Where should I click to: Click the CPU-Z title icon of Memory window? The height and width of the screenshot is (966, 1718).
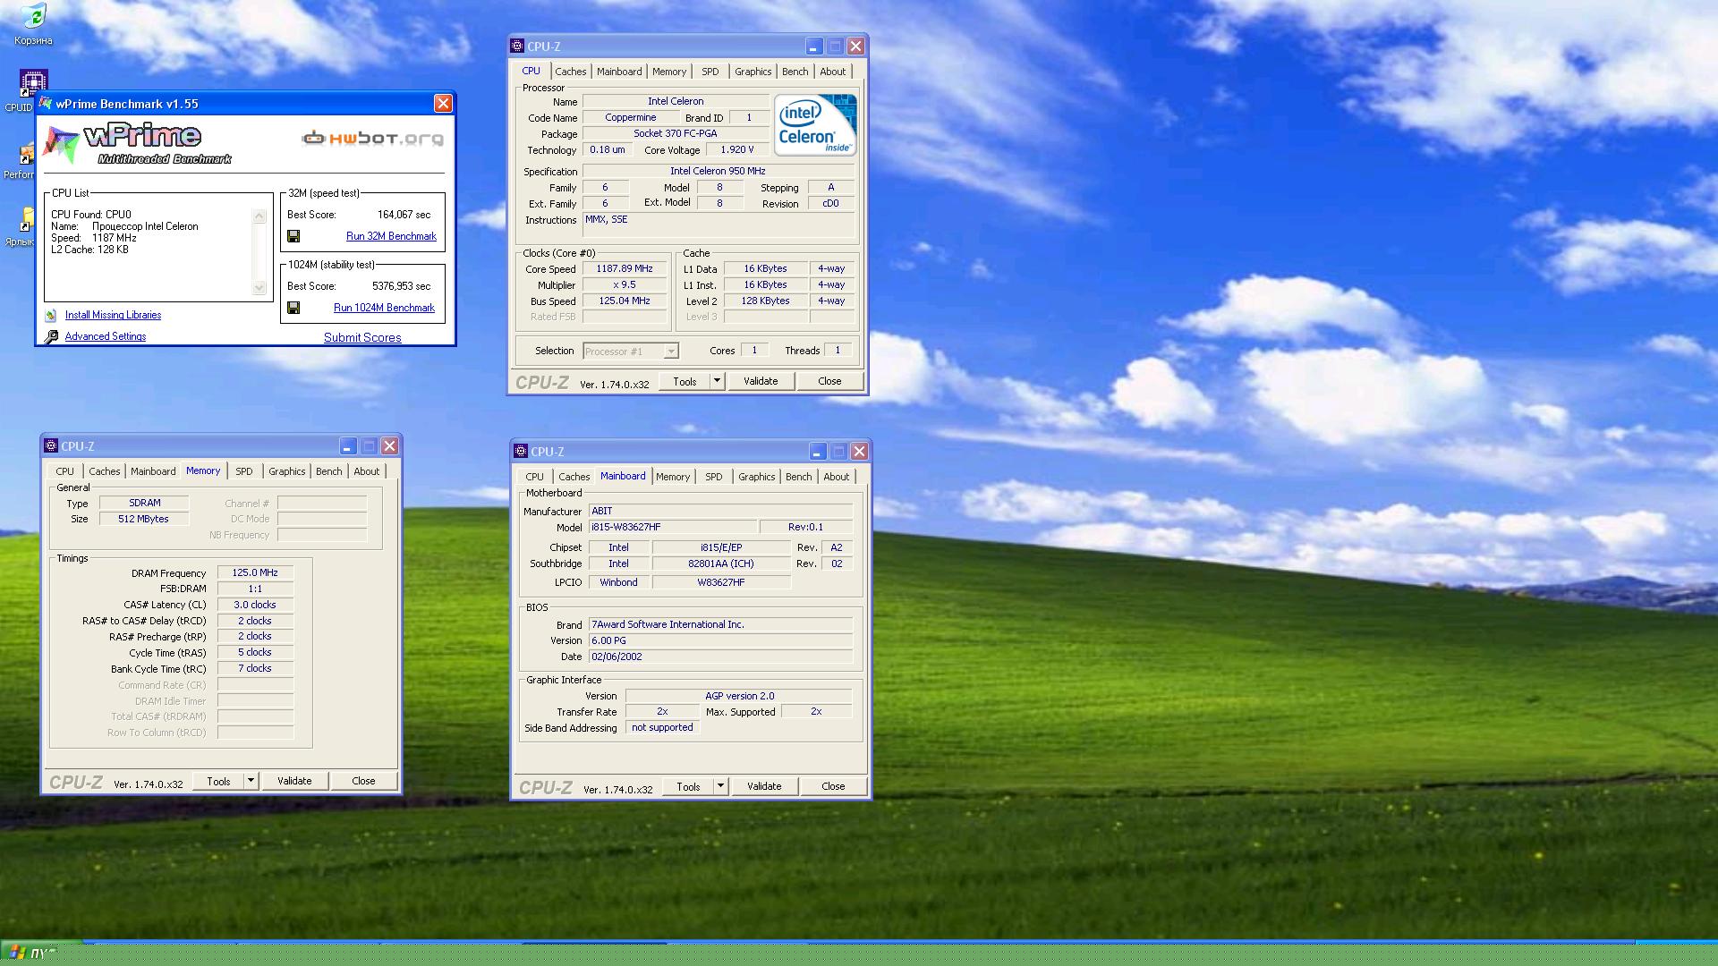point(51,445)
